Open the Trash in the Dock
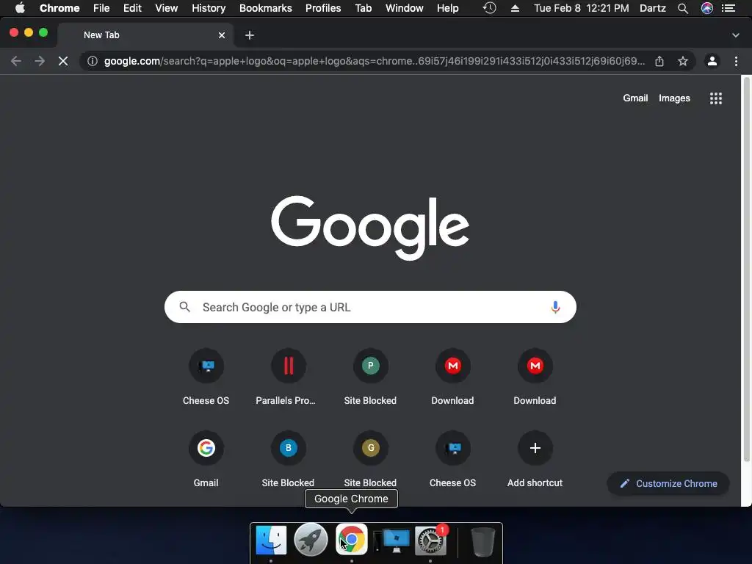The image size is (752, 564). (x=482, y=541)
